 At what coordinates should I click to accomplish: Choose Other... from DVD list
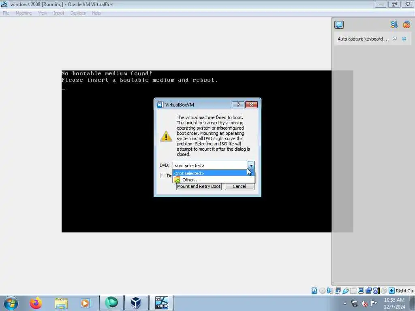tap(213, 180)
